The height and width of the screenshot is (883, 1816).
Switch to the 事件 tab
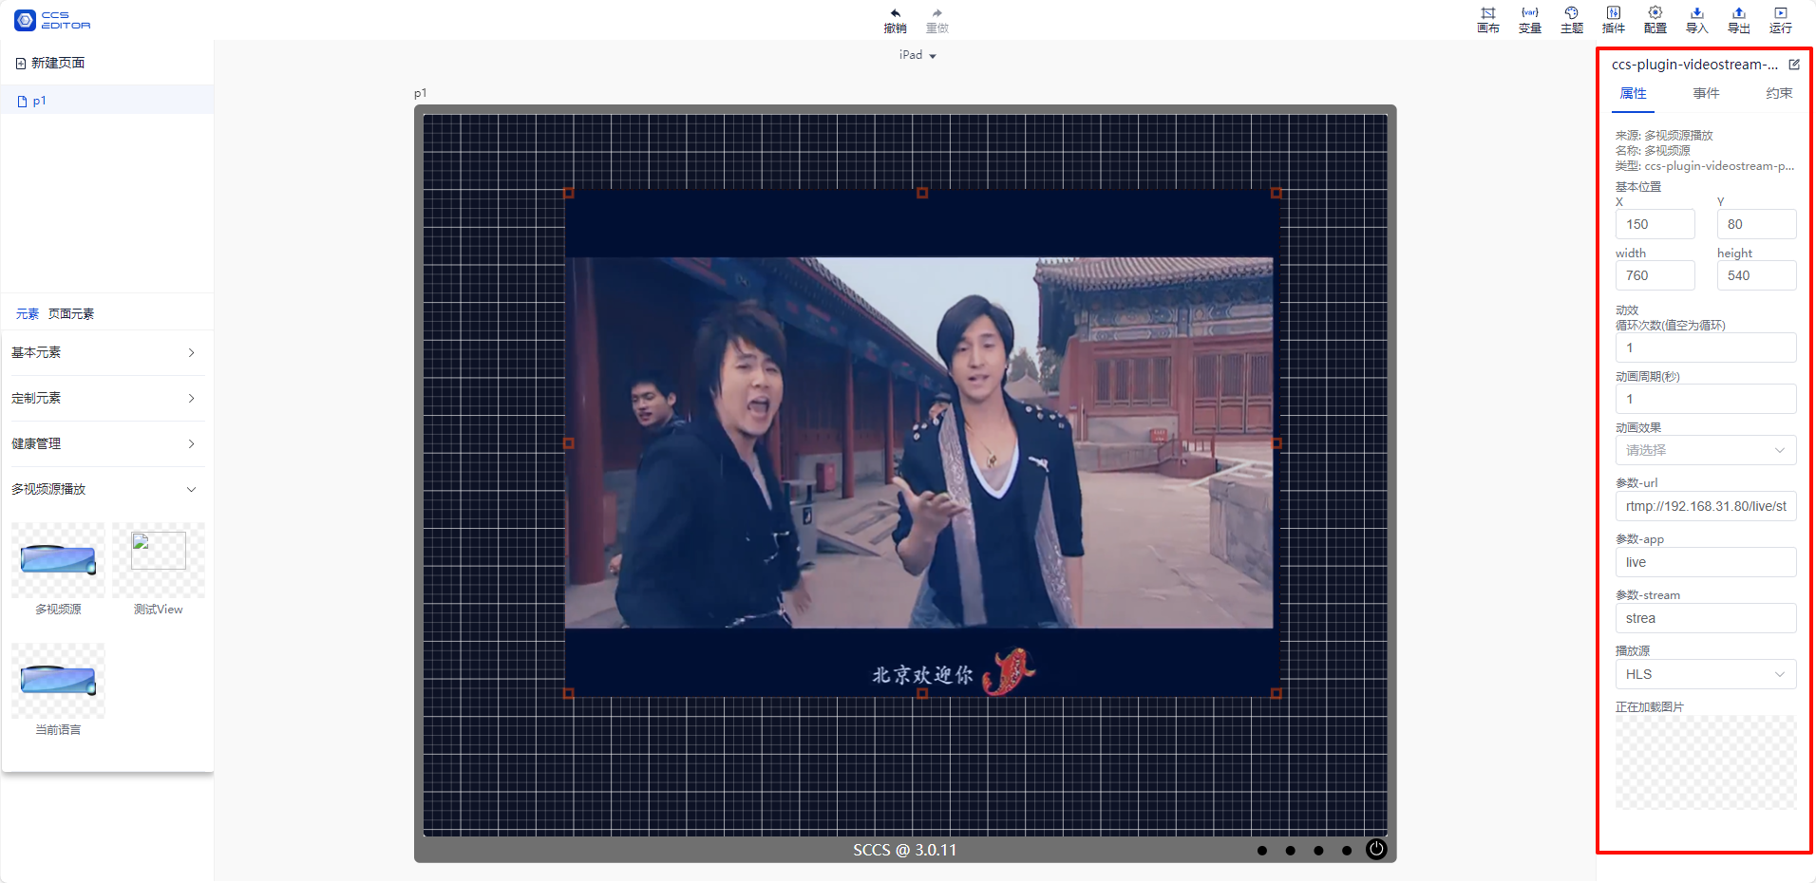pyautogui.click(x=1706, y=93)
